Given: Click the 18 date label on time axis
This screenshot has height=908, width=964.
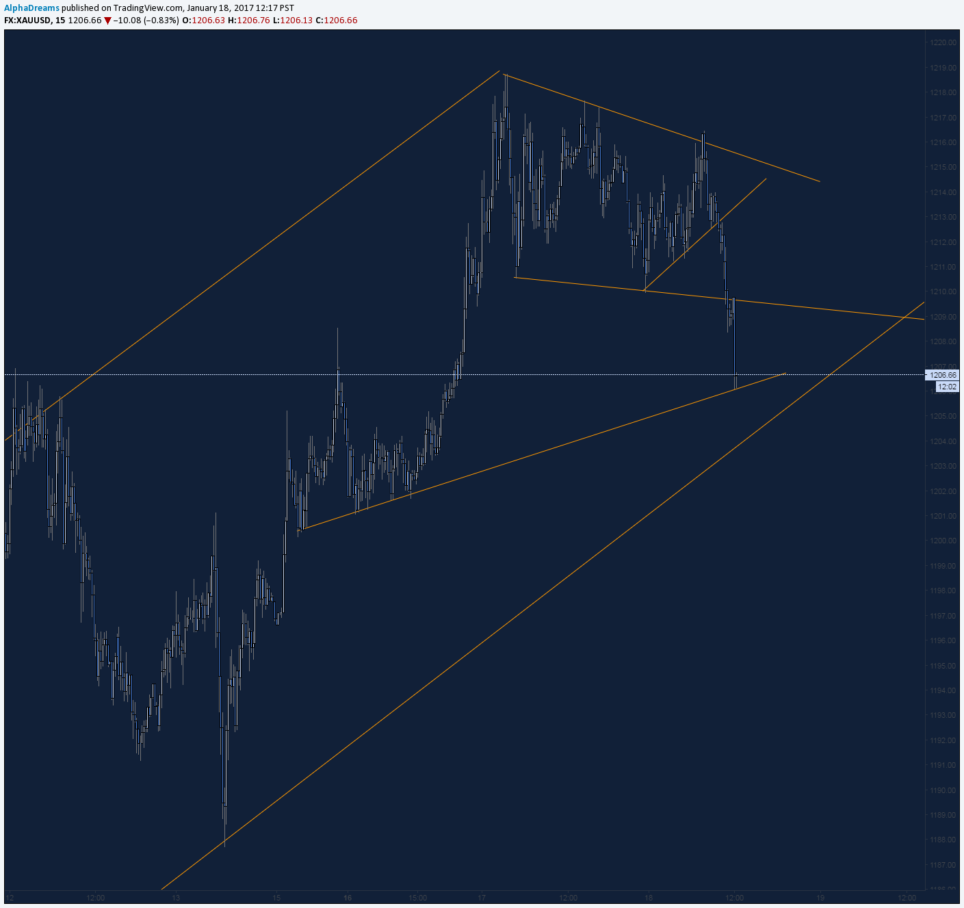Looking at the screenshot, I should [649, 898].
